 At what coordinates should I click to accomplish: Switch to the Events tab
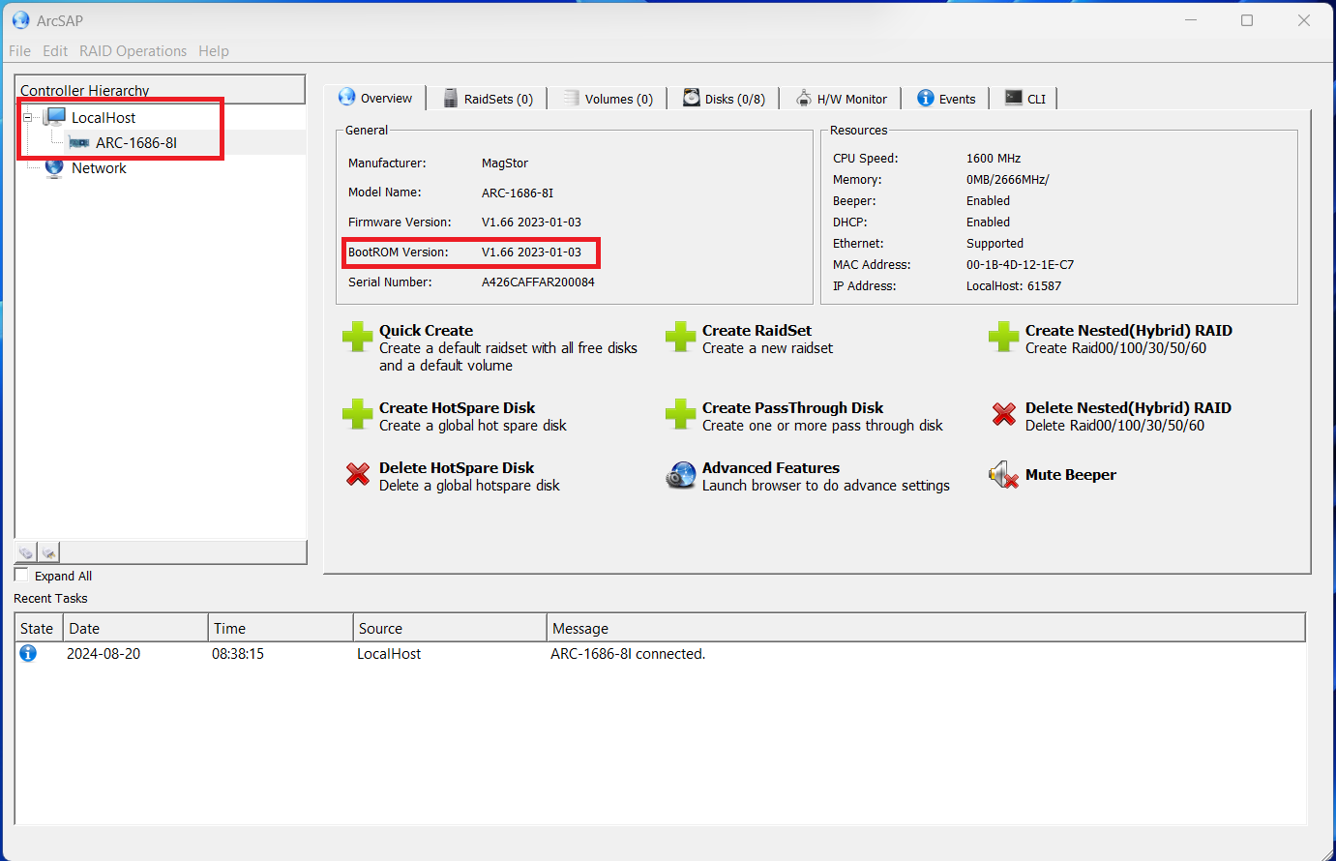click(x=947, y=99)
